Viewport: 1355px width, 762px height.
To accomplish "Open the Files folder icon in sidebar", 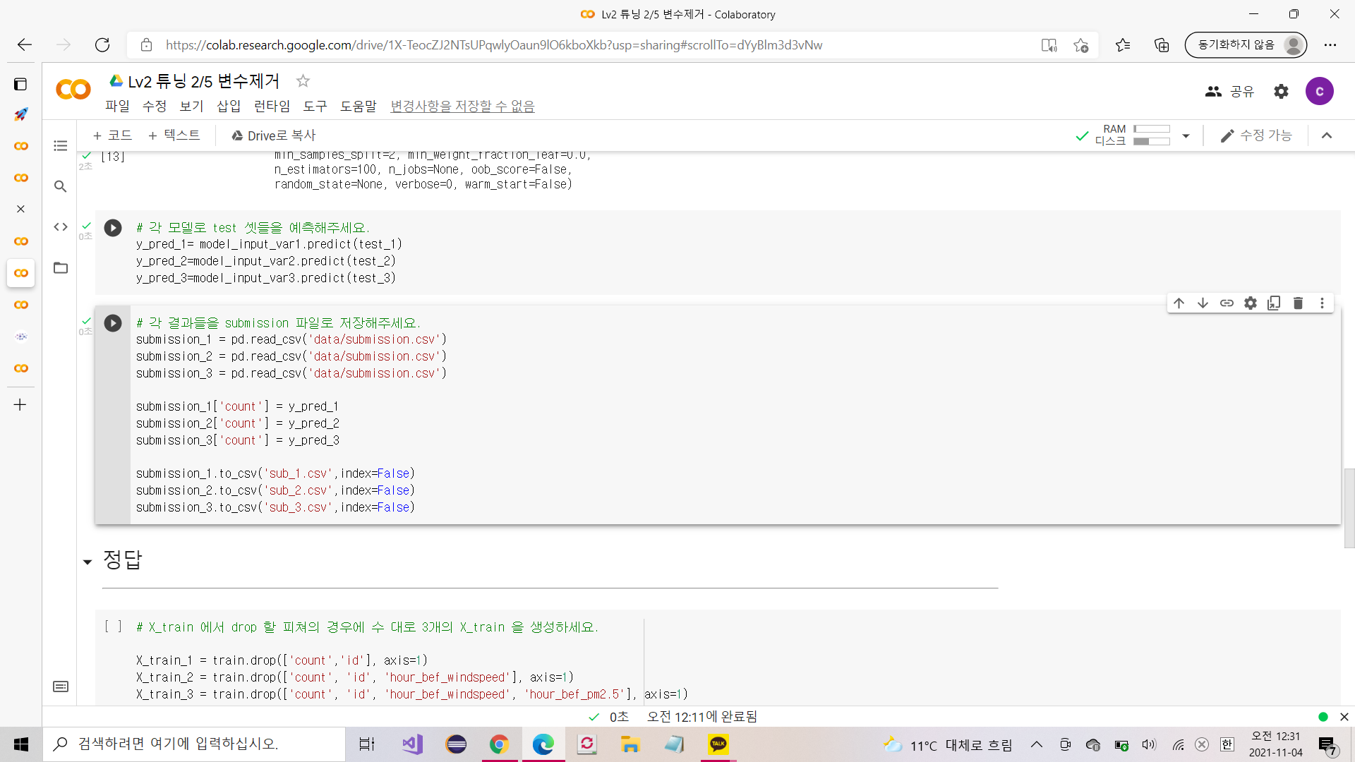I will tap(61, 268).
